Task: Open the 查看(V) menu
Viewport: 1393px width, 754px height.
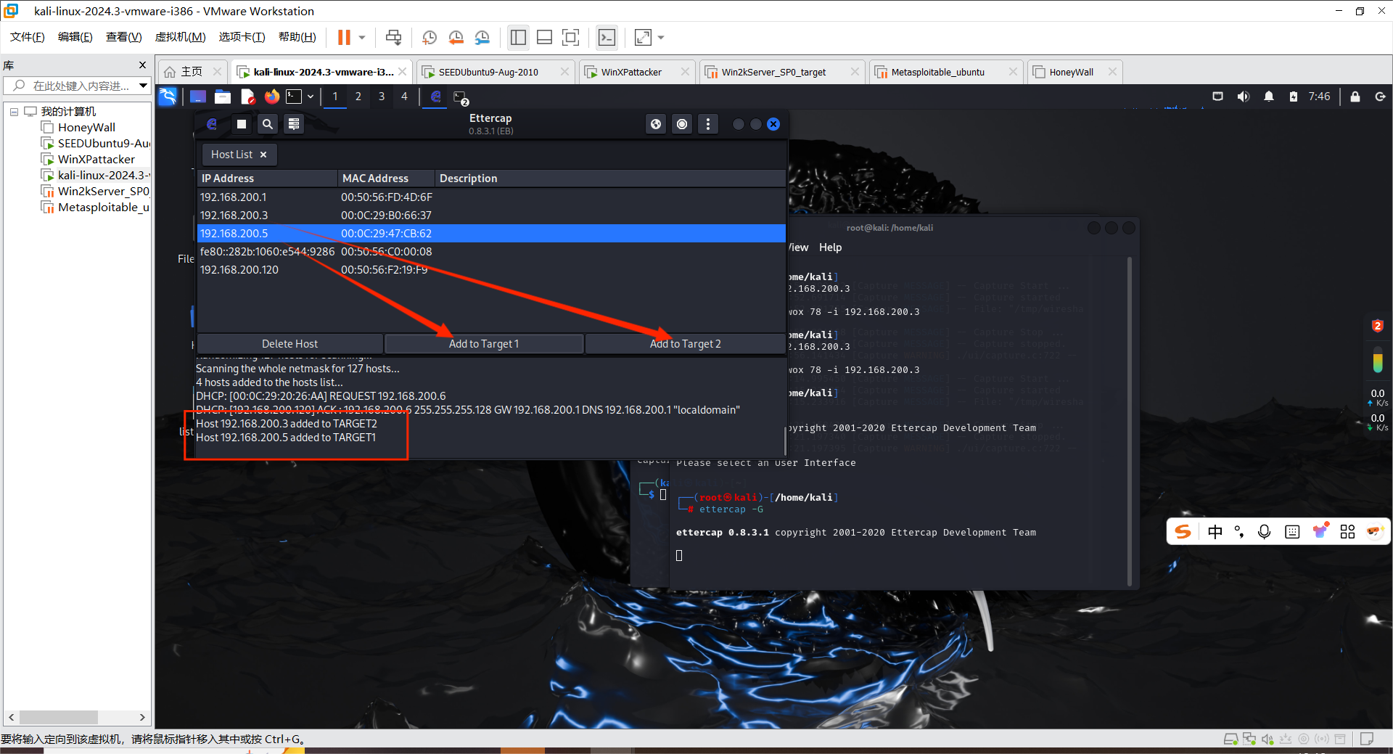Action: pyautogui.click(x=123, y=37)
